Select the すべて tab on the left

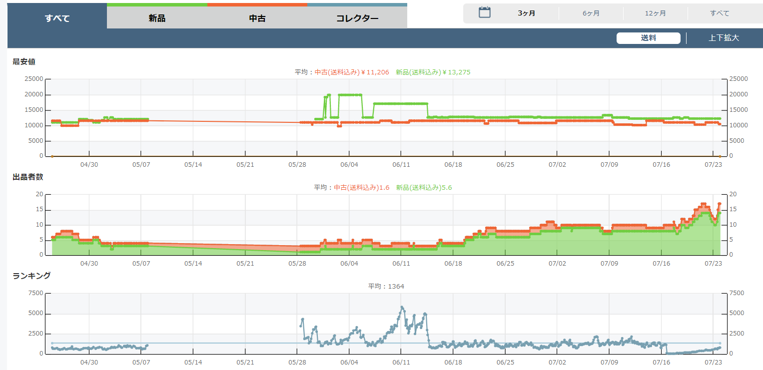point(57,18)
